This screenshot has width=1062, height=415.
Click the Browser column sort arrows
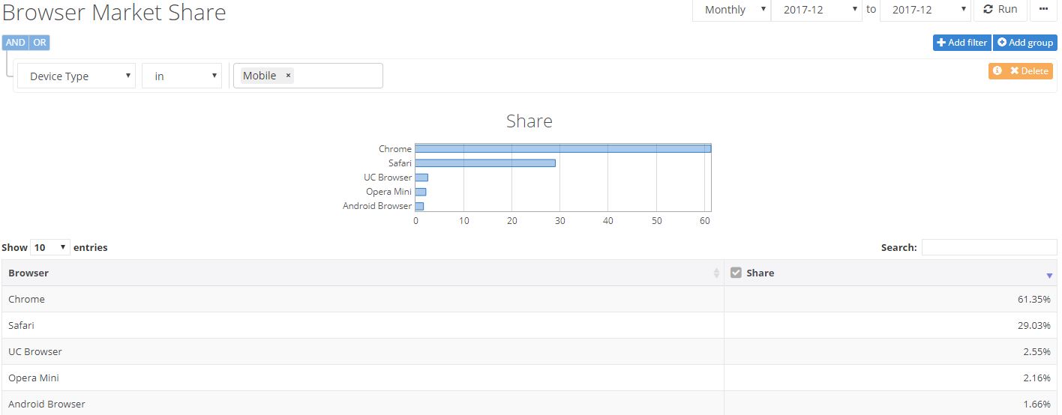click(x=716, y=273)
